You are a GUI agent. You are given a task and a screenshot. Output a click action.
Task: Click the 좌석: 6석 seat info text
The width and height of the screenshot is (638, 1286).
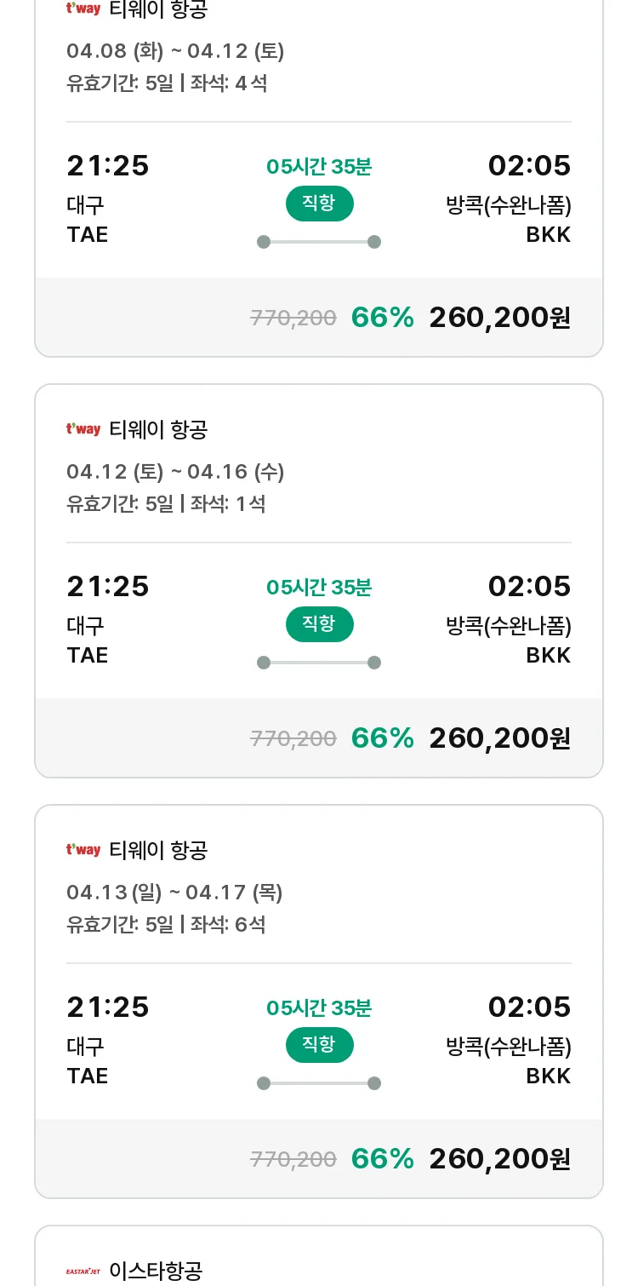[228, 925]
